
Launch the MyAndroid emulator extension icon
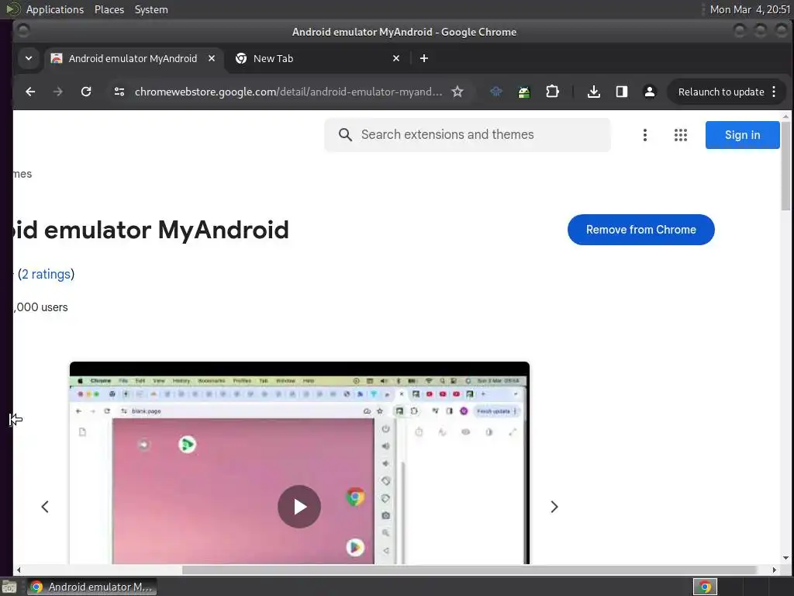click(x=524, y=92)
